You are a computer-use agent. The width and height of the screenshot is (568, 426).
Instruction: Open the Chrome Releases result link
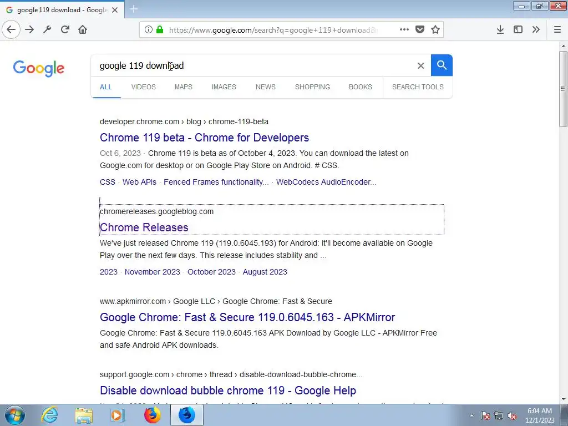pyautogui.click(x=144, y=227)
